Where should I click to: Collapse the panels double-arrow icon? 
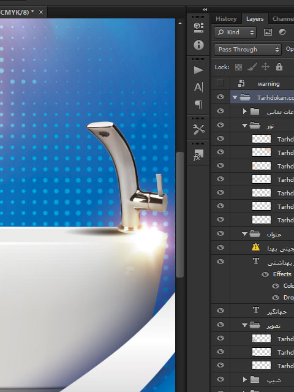point(205,10)
